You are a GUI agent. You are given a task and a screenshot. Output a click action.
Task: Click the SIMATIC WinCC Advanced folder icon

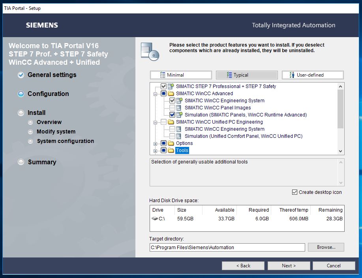171,94
